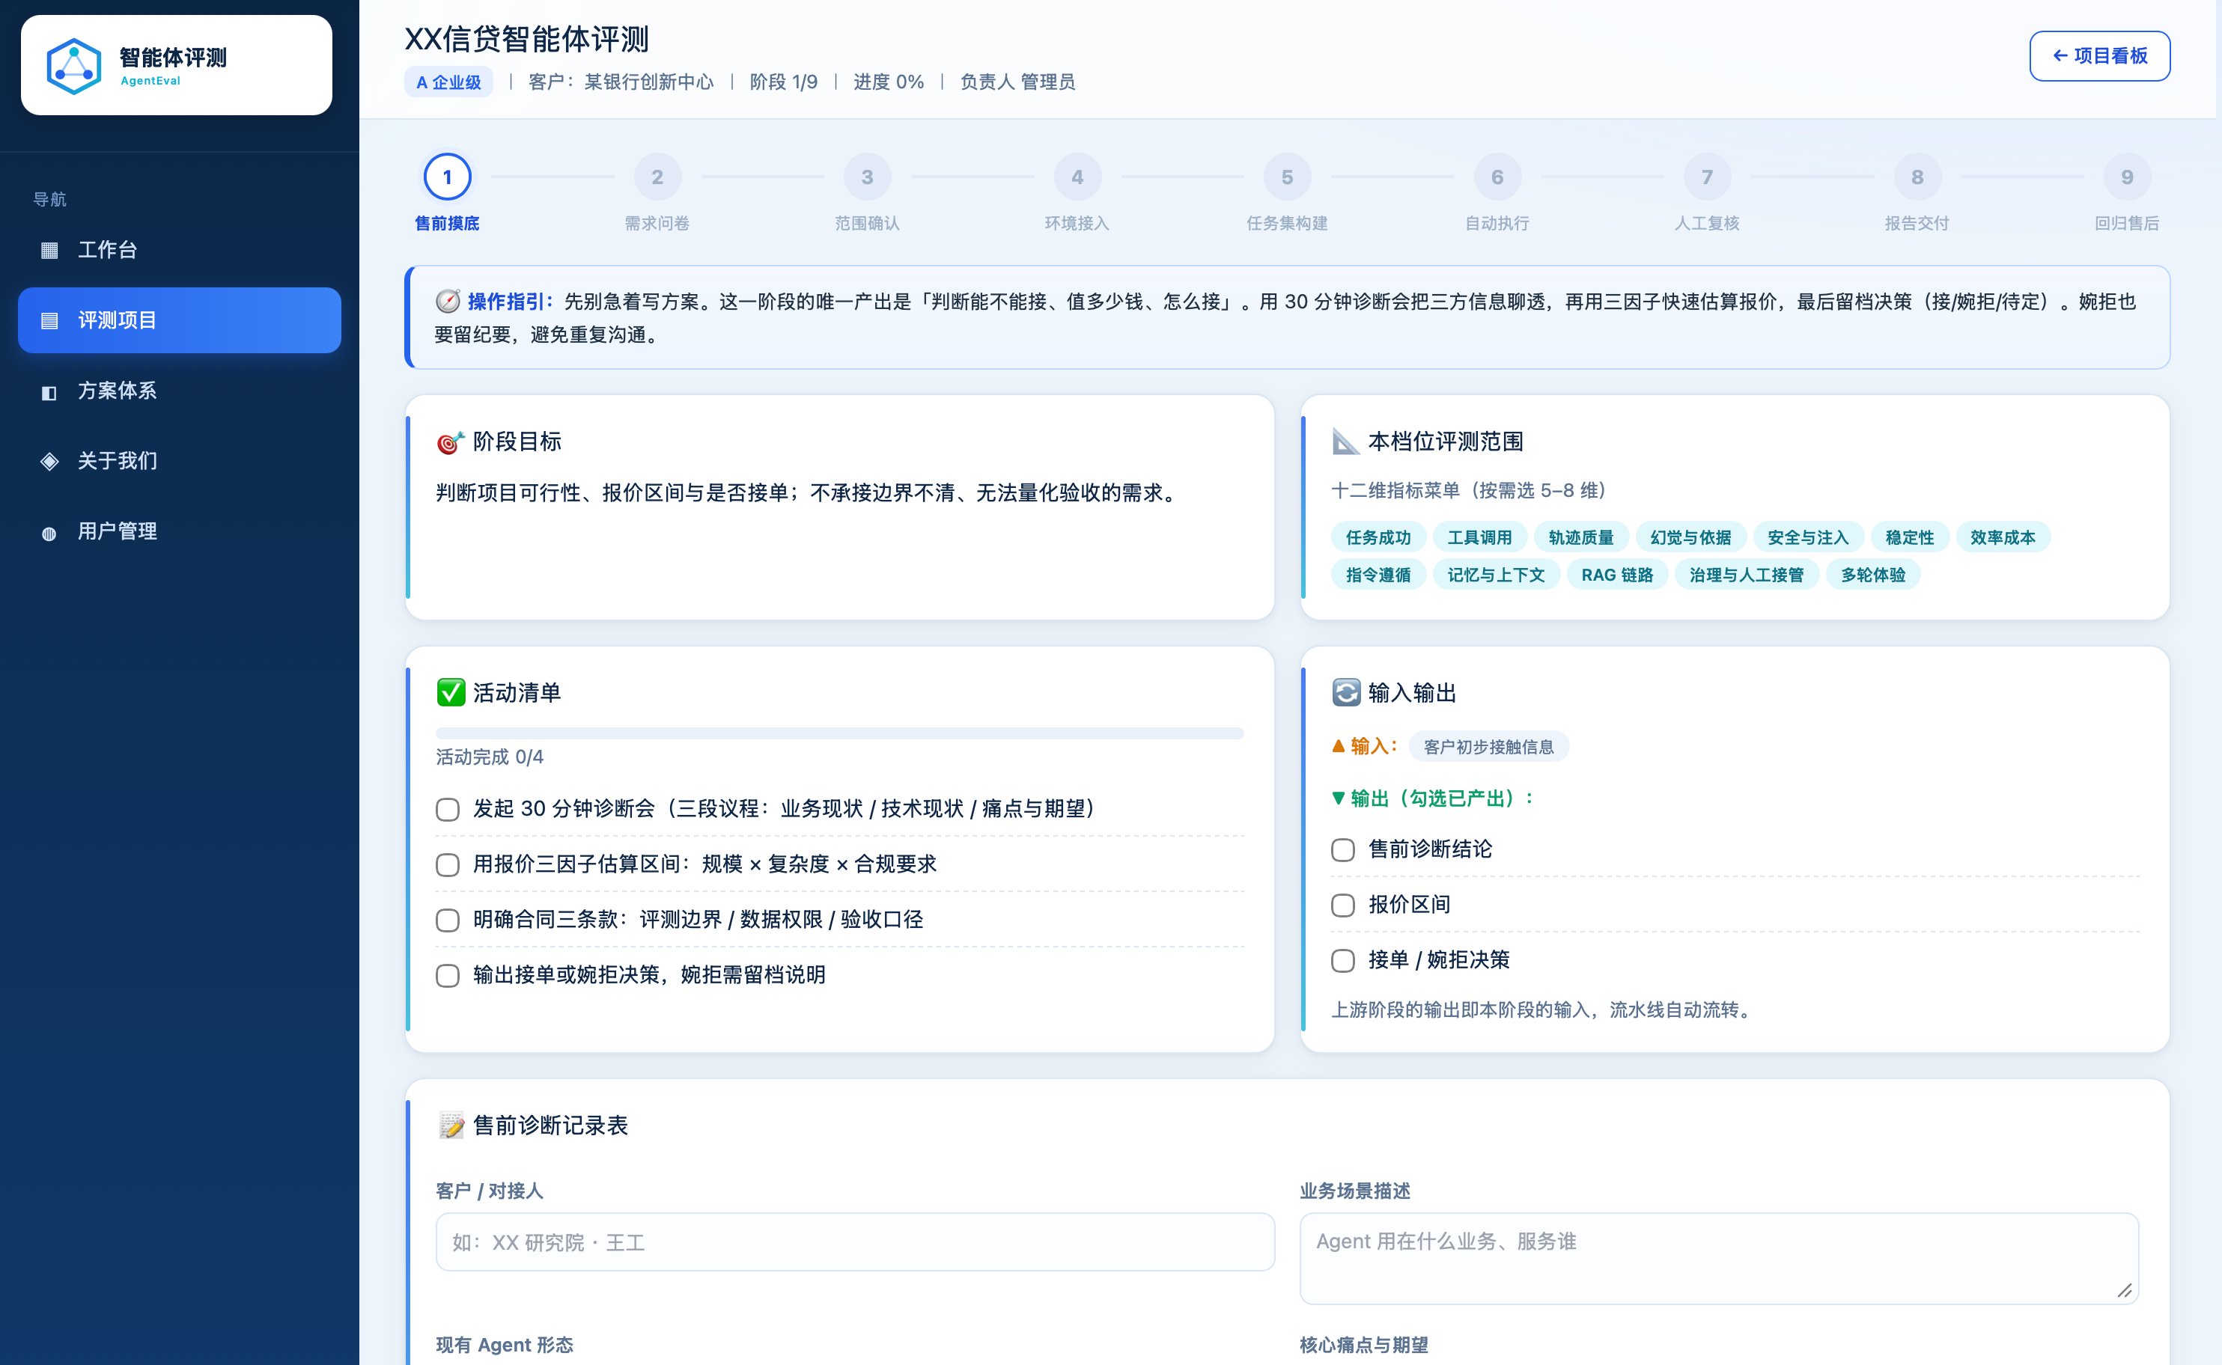Click the 幻觉与依据 metric tag
The image size is (2222, 1365).
coord(1690,538)
